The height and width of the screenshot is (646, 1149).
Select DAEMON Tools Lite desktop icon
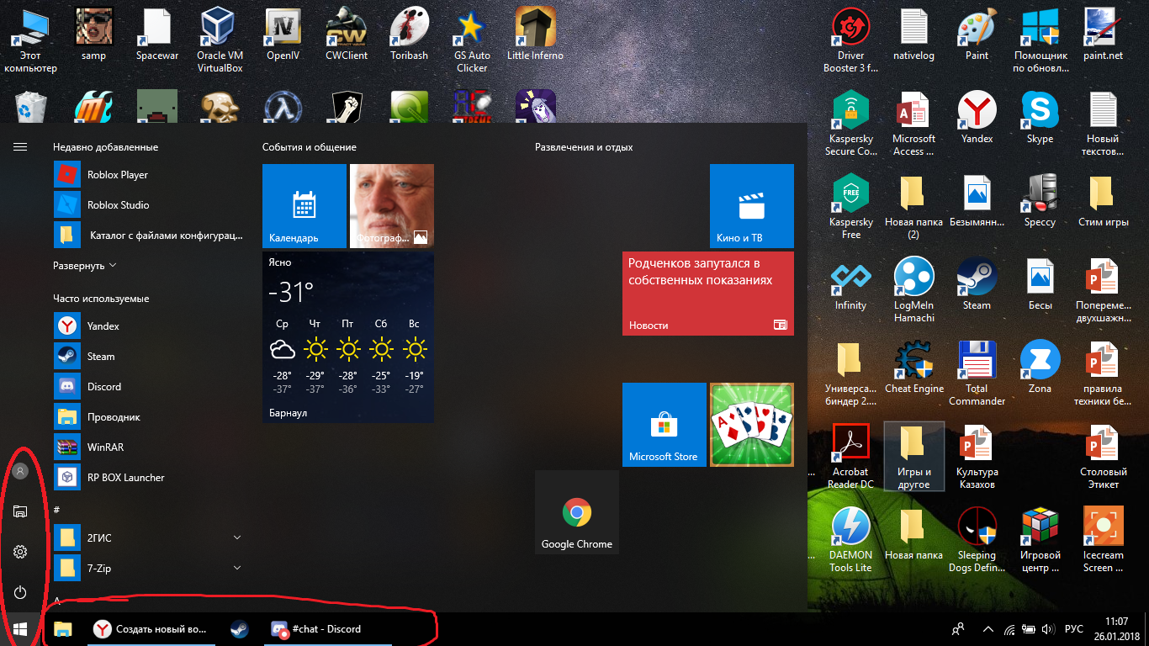point(851,539)
